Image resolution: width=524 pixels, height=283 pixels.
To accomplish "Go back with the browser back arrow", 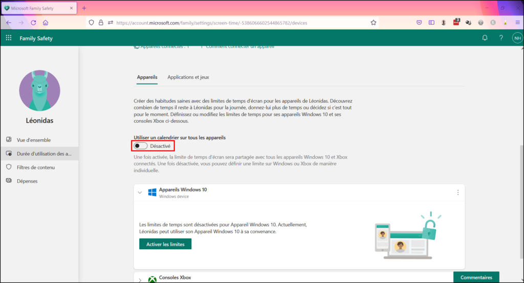I will pyautogui.click(x=9, y=23).
